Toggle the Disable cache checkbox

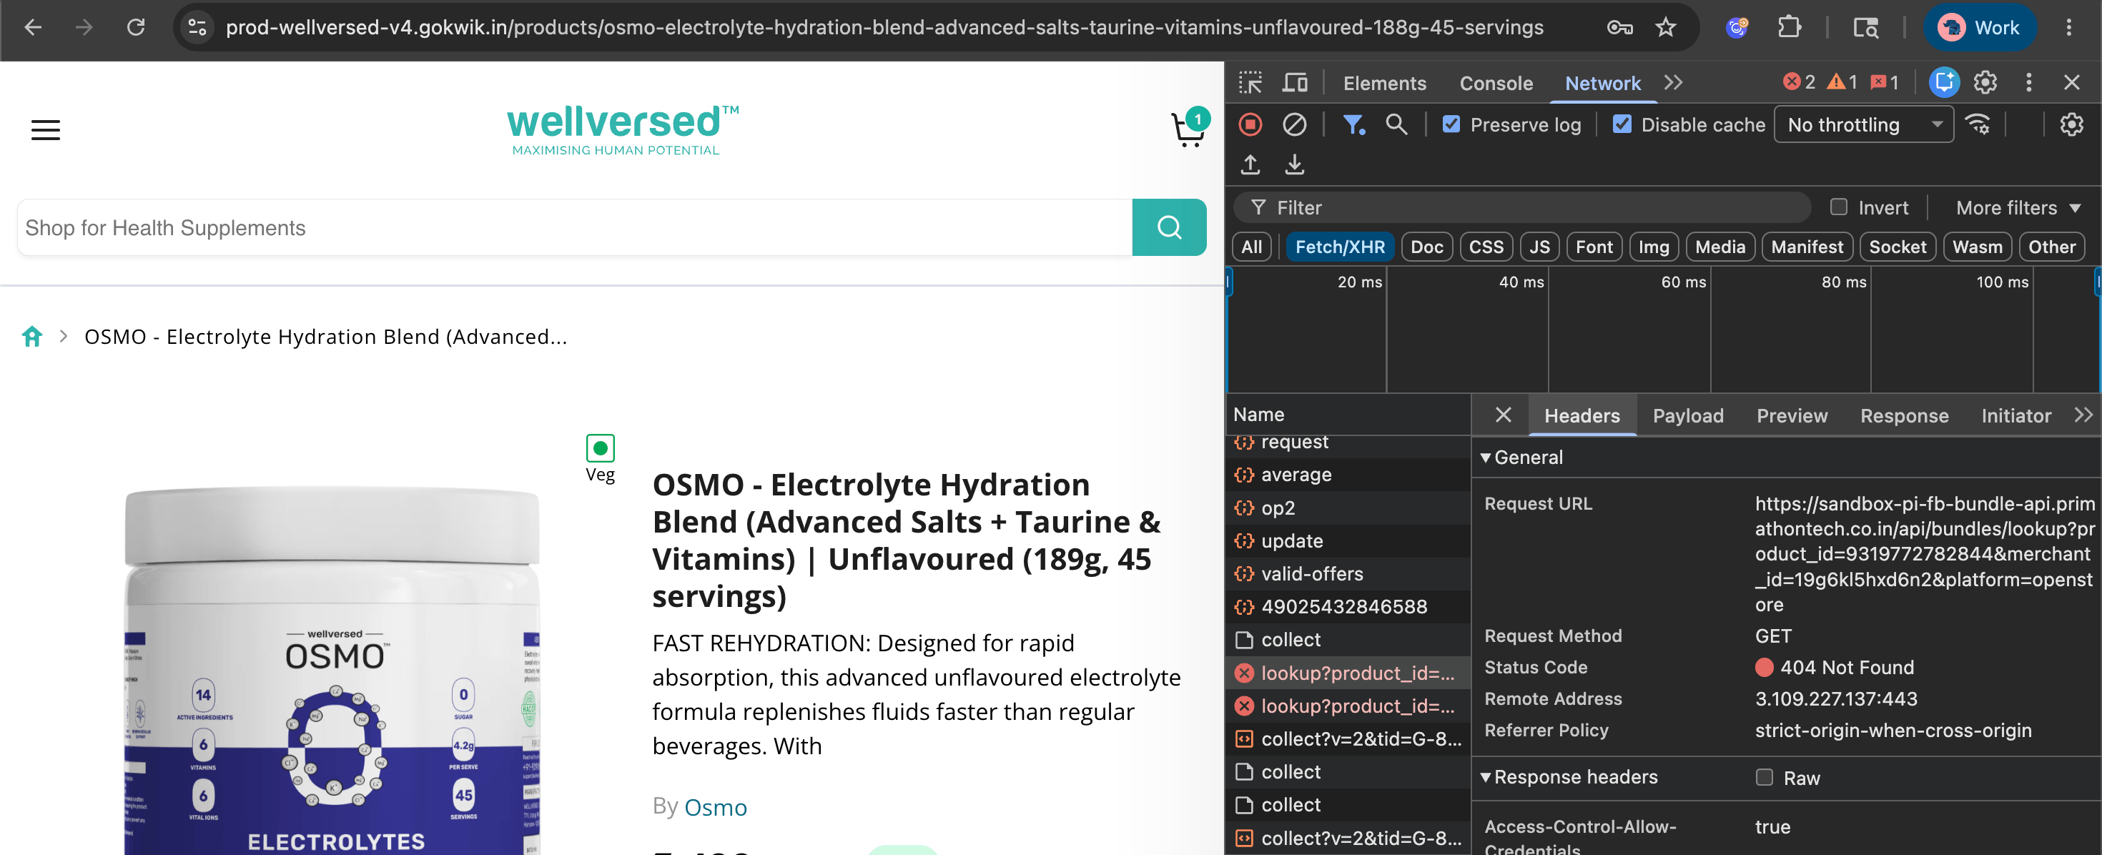click(1622, 125)
